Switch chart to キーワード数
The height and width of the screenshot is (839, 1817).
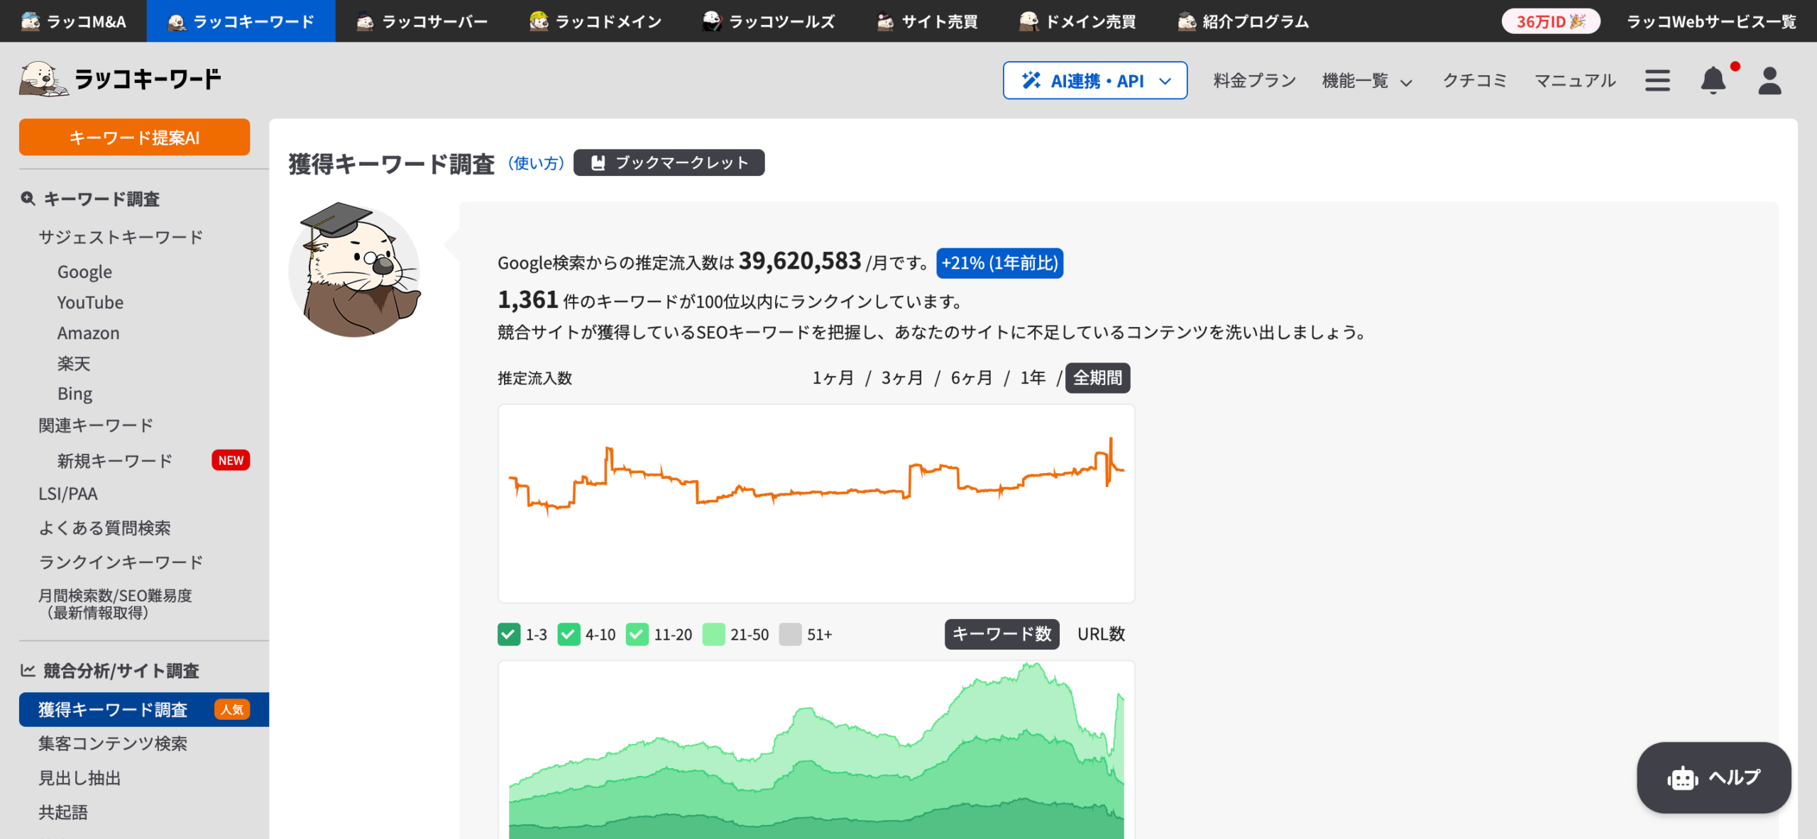coord(1001,634)
